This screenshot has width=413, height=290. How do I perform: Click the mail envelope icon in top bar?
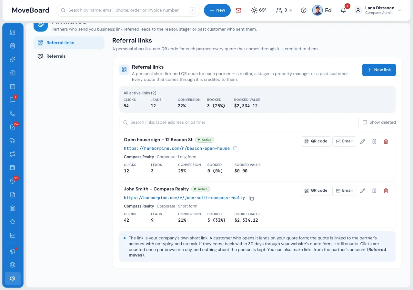click(238, 10)
